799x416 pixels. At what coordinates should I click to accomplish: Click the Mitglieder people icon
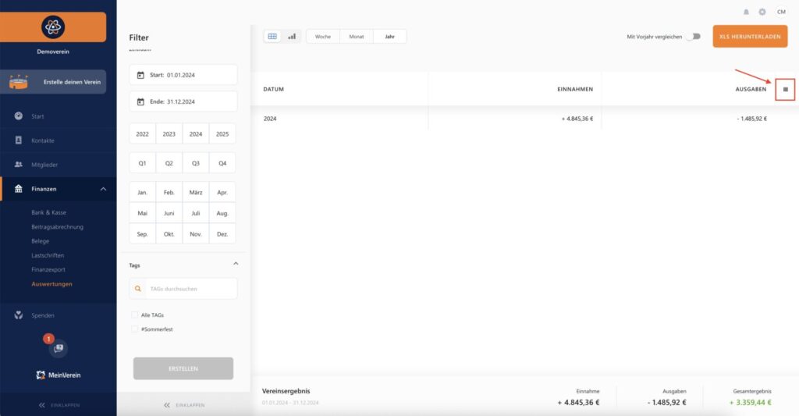19,164
